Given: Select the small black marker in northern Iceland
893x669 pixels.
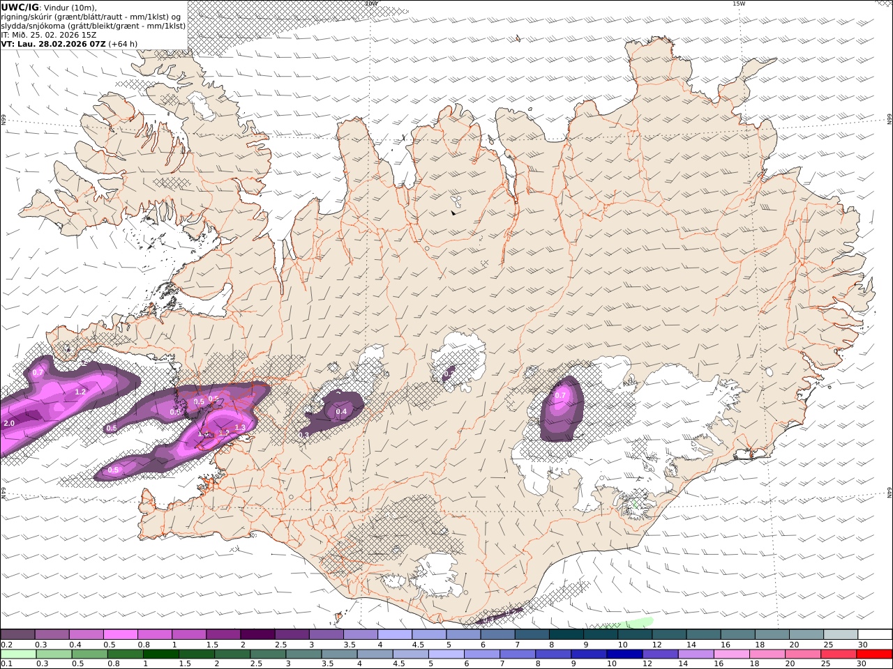Looking at the screenshot, I should tap(453, 213).
